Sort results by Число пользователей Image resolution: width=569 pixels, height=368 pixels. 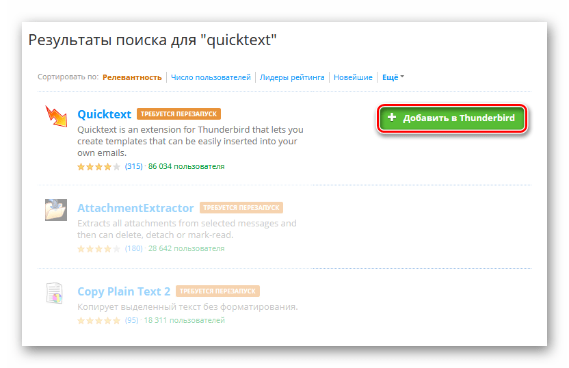[211, 77]
